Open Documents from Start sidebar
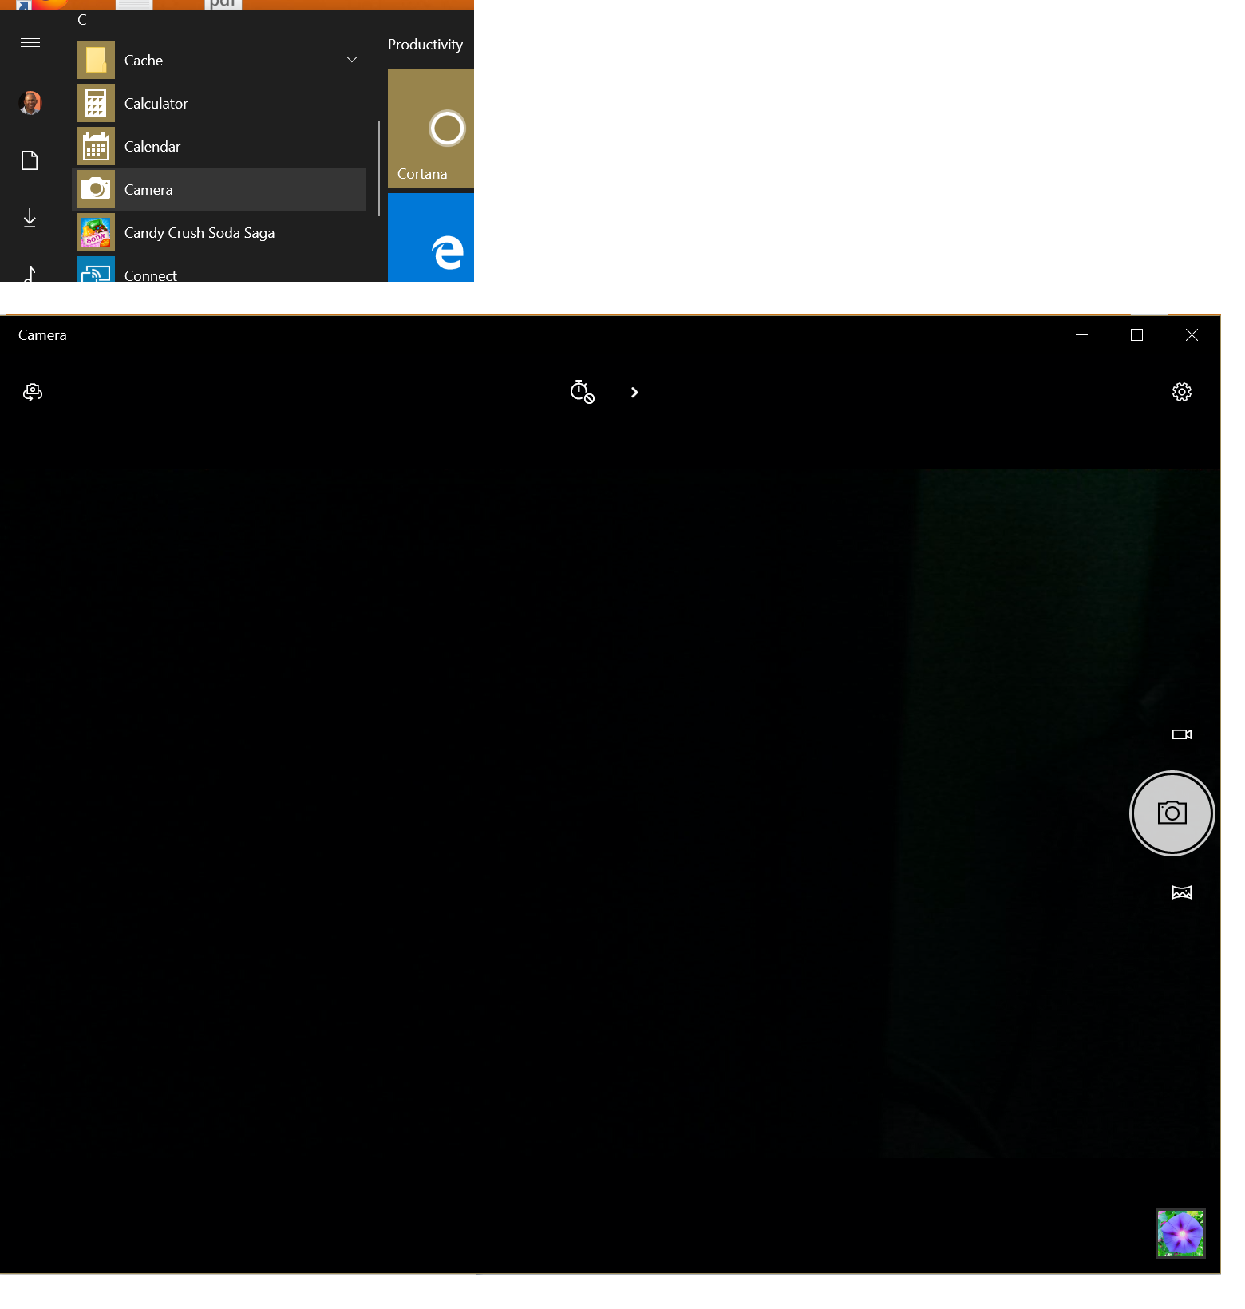The height and width of the screenshot is (1309, 1245). coord(30,160)
